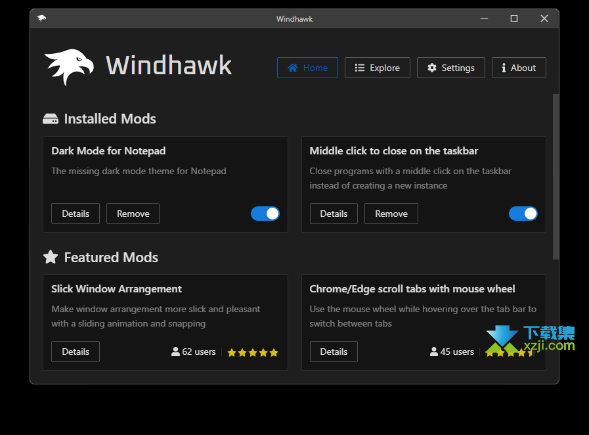Toggle off Middle click to close mod
The image size is (589, 435).
(x=523, y=214)
